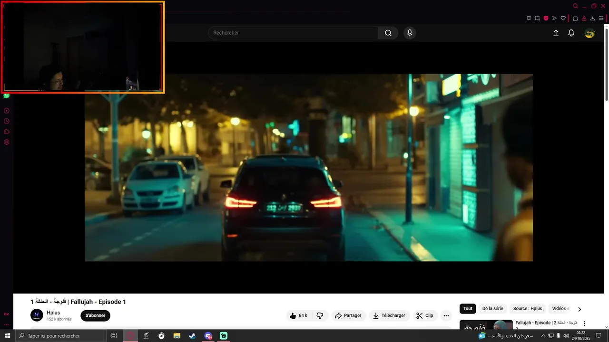Open Streamlabs taskbar icon
Viewport: 609px width, 342px height.
(x=224, y=336)
